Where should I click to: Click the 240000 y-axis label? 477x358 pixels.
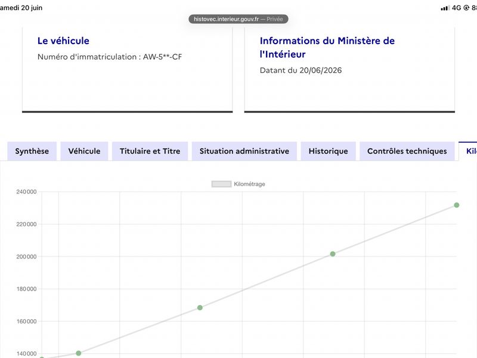coord(26,192)
